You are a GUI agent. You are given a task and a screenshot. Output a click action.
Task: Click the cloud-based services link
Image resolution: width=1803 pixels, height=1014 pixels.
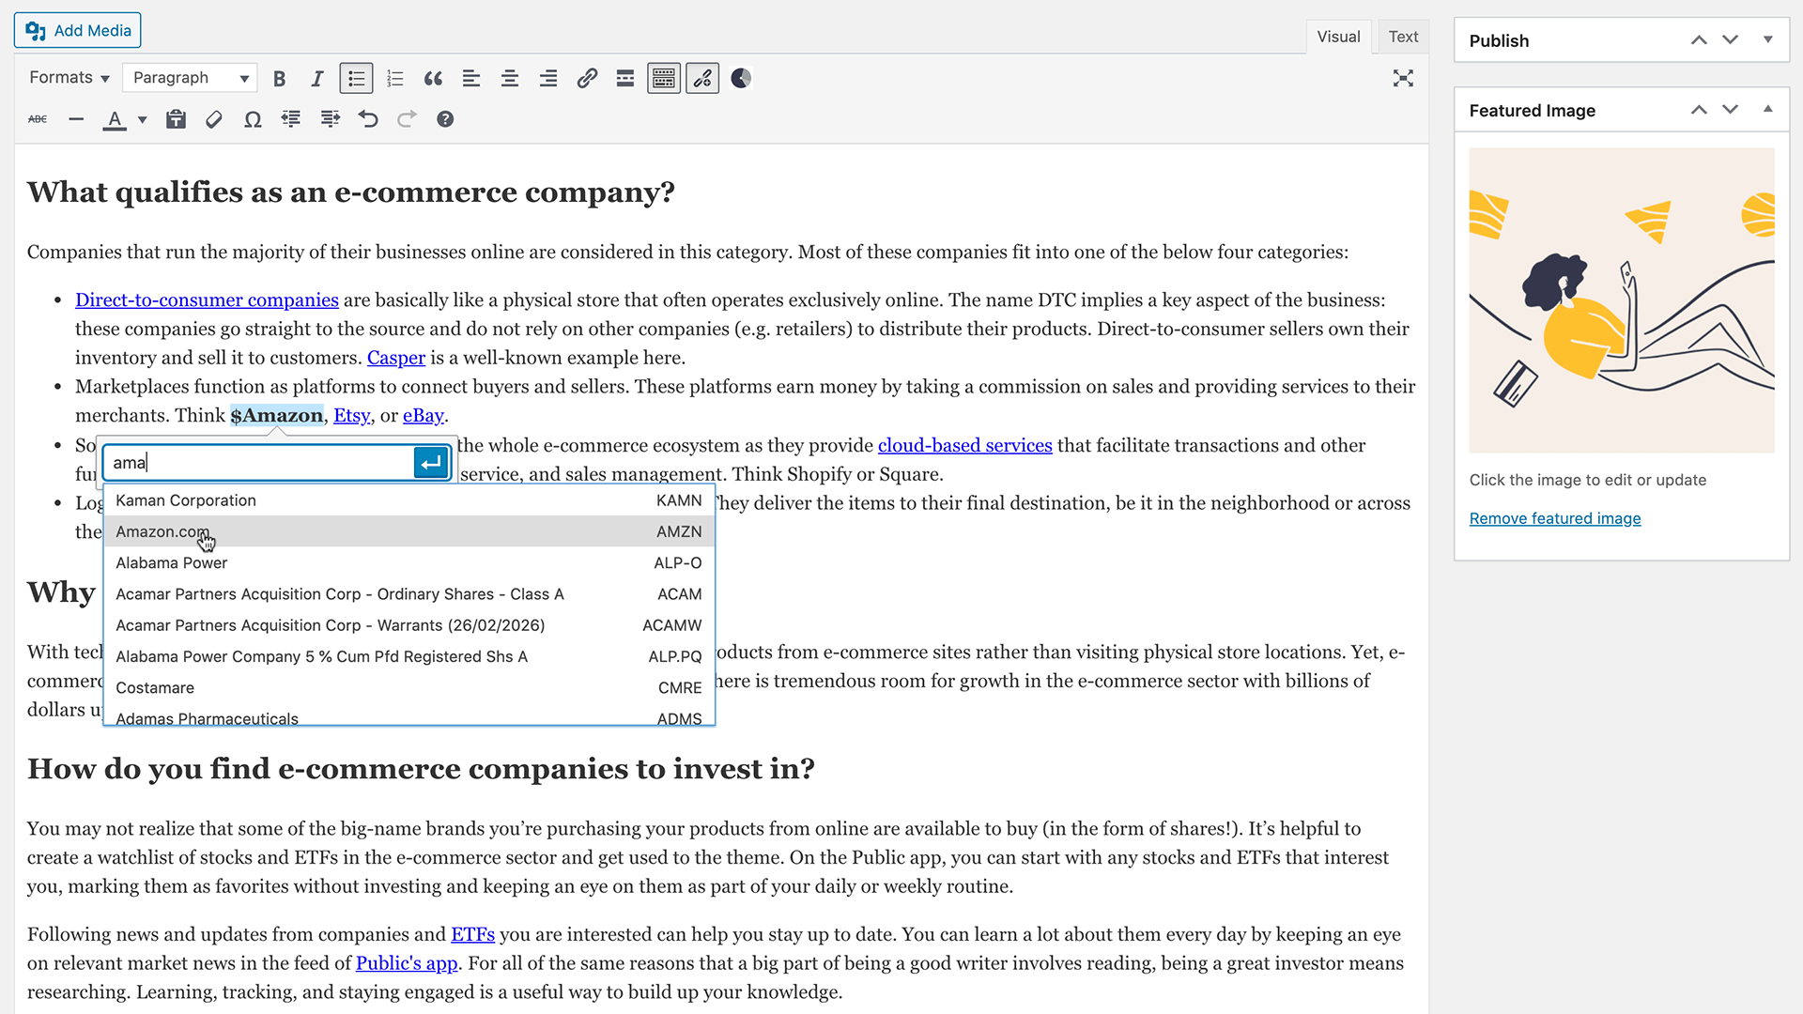(x=964, y=446)
